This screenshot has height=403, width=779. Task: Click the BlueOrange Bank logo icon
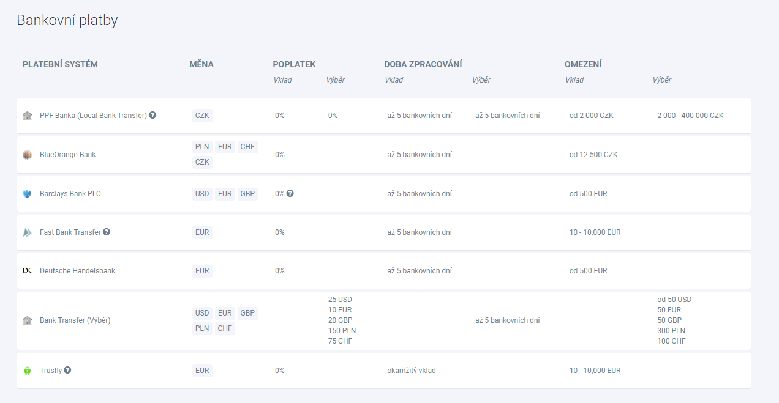tap(27, 155)
